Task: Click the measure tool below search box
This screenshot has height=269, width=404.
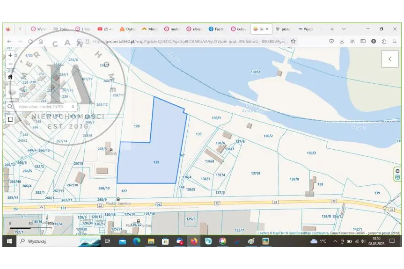Action: (10, 119)
